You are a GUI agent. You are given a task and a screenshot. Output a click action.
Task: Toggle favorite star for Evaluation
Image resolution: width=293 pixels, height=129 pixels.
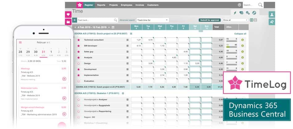pyautogui.click(x=78, y=81)
